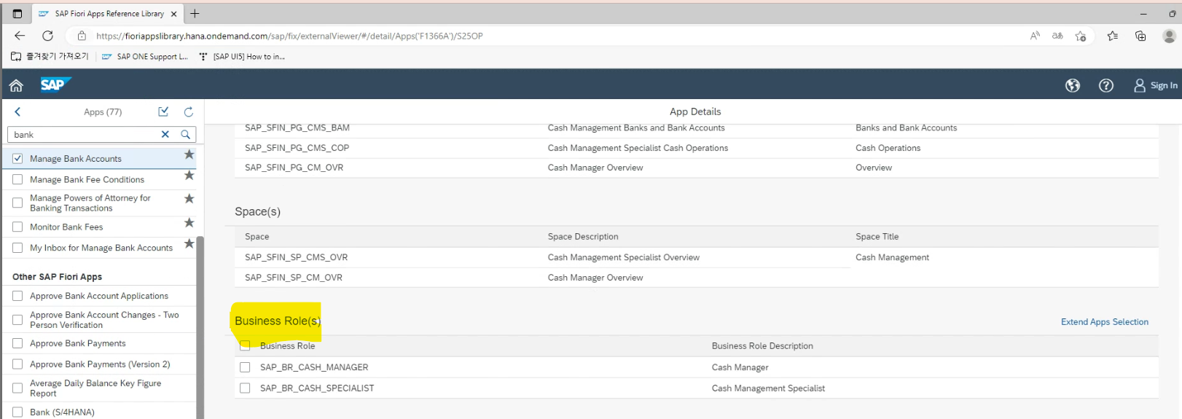Image resolution: width=1182 pixels, height=419 pixels.
Task: Check SAP_BR_CASH_SPECIALIST role checkbox
Action: (x=245, y=388)
